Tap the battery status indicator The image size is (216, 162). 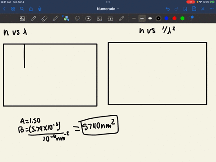212,2
